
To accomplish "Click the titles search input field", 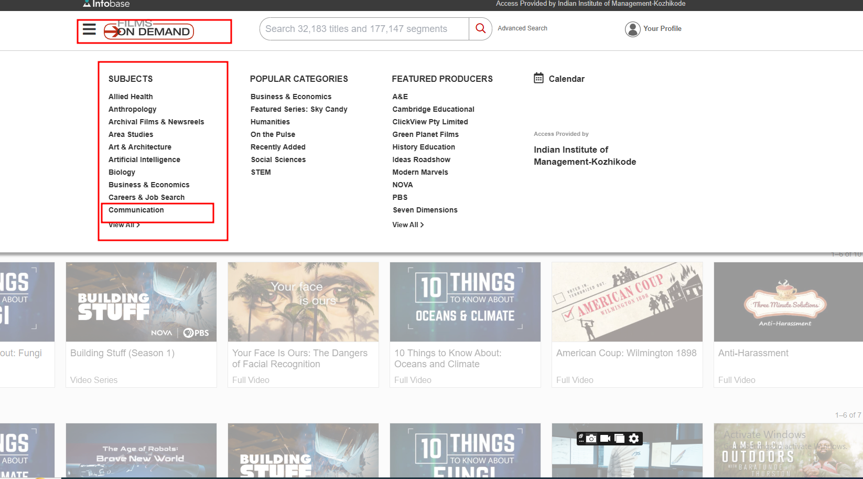I will click(x=364, y=29).
